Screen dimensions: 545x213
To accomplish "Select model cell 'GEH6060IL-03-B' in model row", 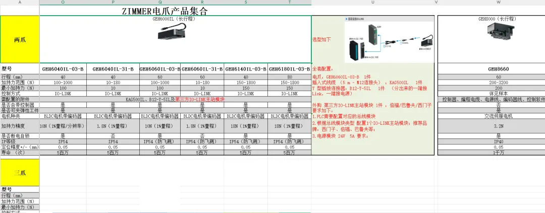I will (x=160, y=69).
